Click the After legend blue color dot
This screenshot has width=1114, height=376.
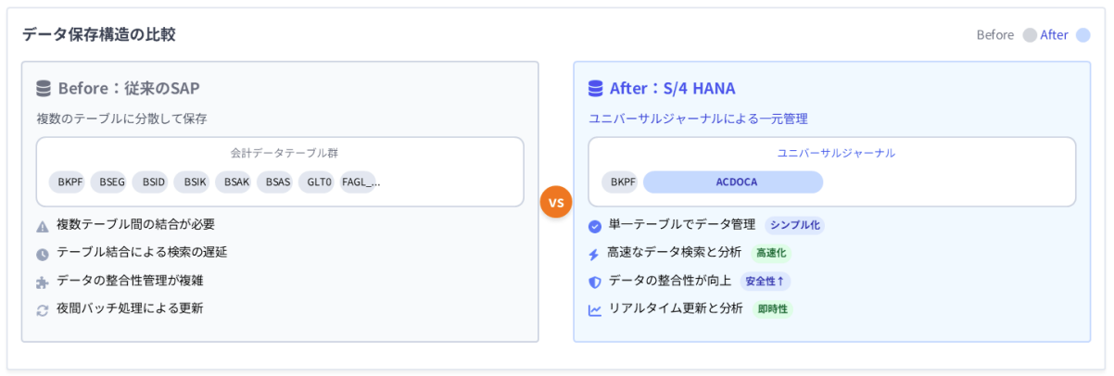1082,35
